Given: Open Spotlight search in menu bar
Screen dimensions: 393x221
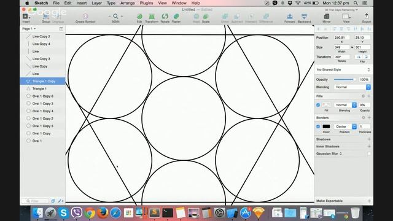Looking at the screenshot, I should click(x=356, y=3).
